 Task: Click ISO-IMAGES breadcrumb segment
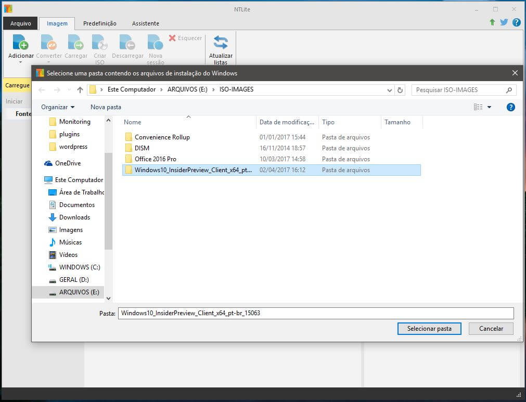(237, 89)
